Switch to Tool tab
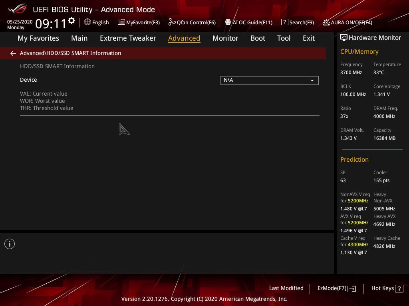Image resolution: width=409 pixels, height=306 pixels. click(x=284, y=38)
